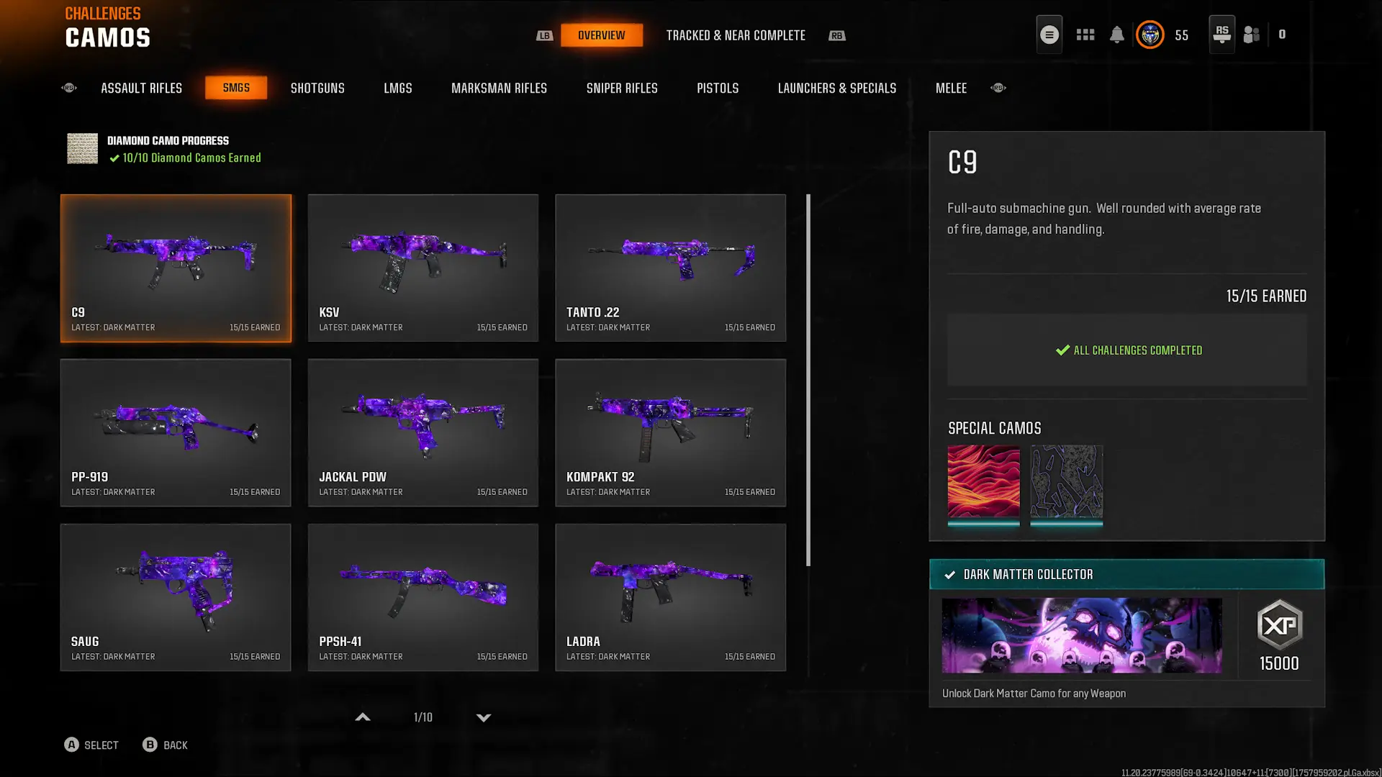Click the right category scroll arrow after Melee
Viewport: 1382px width, 777px height.
998,88
